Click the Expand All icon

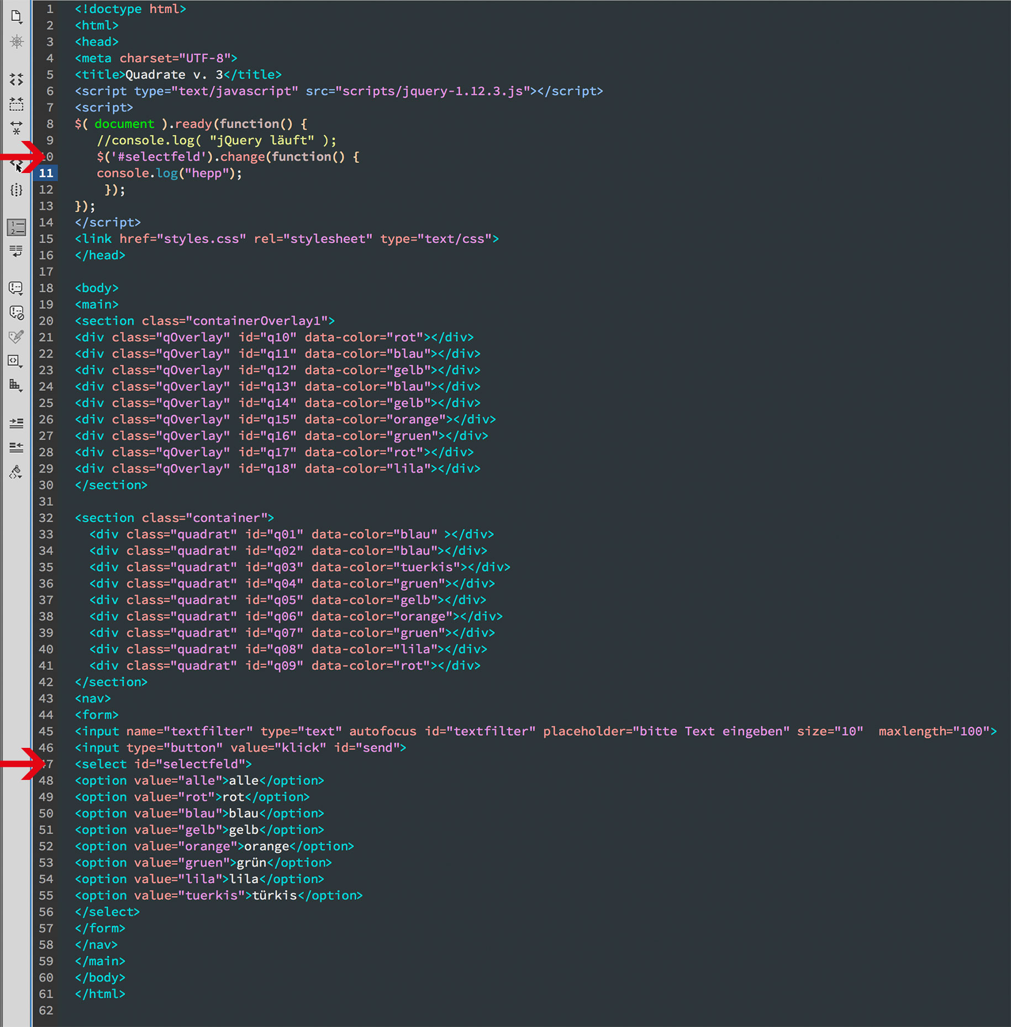click(17, 128)
